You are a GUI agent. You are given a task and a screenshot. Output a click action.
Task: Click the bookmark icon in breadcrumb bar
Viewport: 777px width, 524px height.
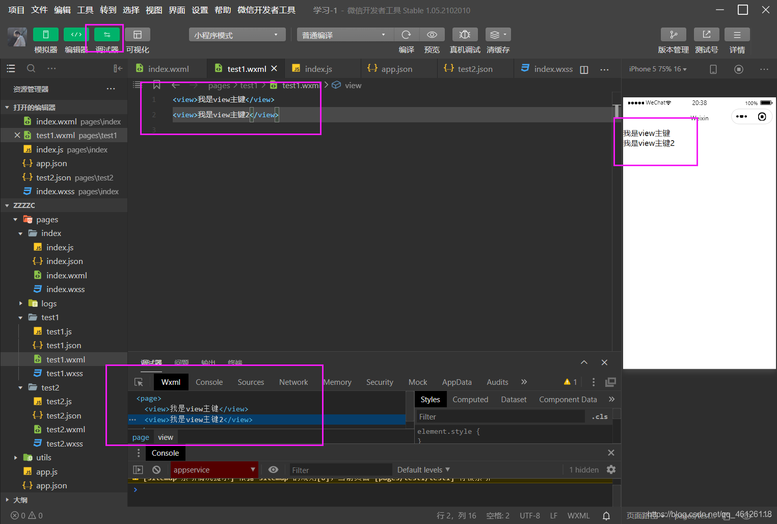(156, 85)
